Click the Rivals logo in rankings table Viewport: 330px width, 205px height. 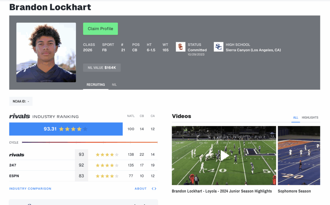(x=17, y=155)
